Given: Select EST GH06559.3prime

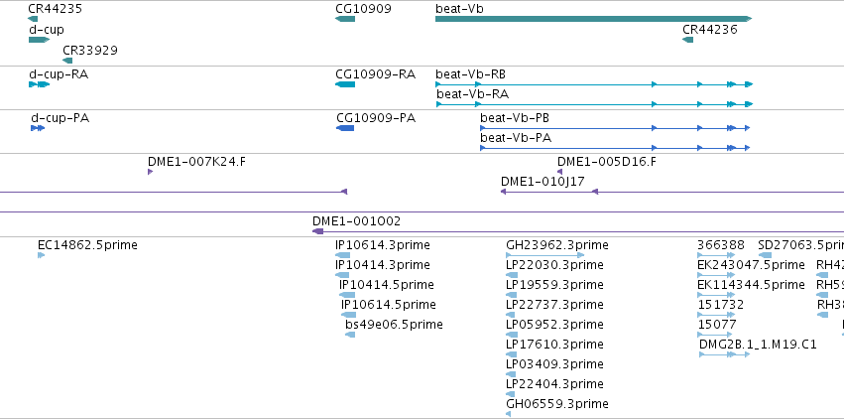Looking at the screenshot, I should [x=508, y=414].
